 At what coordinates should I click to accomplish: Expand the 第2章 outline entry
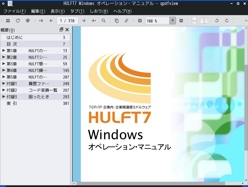coord(4,57)
